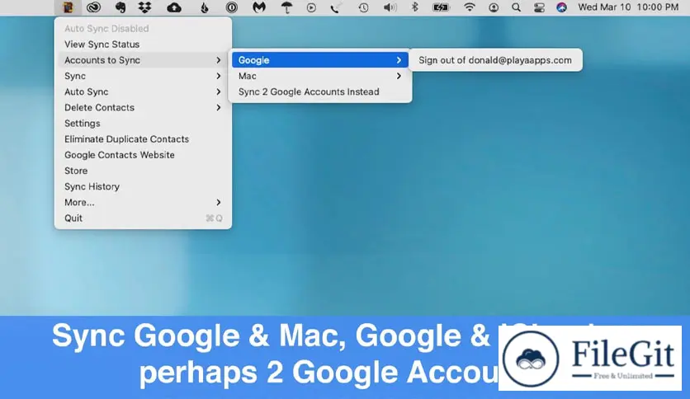
Task: Open 1Password menu bar icon
Action: 231,7
